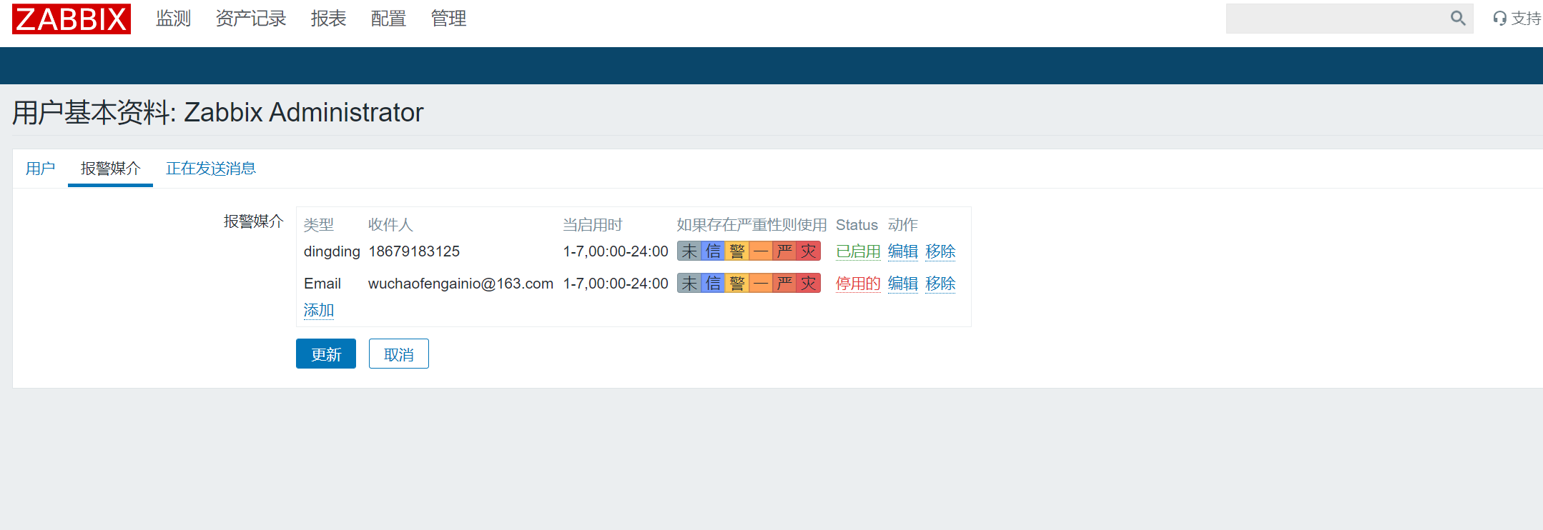Click the search magnifier icon
Screen dimensions: 1543x530
pos(1458,19)
